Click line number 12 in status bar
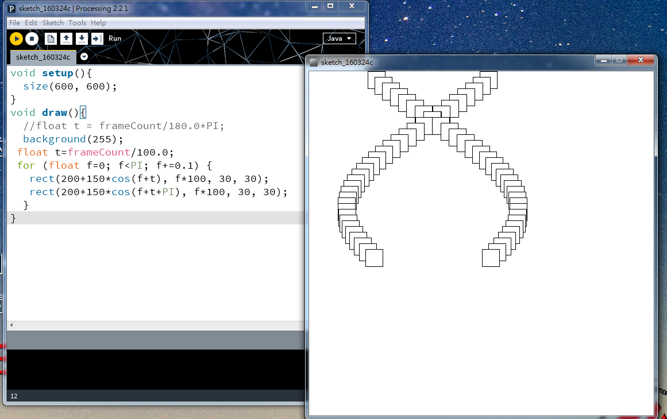 pos(14,396)
